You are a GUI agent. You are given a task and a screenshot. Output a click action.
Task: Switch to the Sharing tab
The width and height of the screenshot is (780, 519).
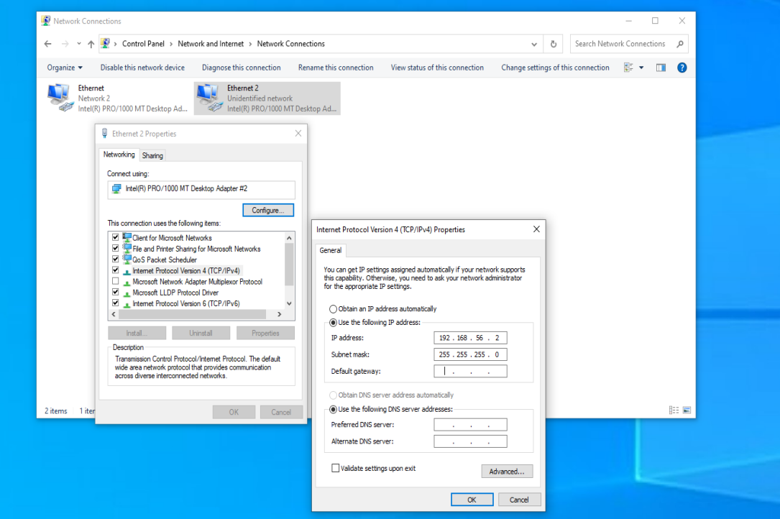click(152, 155)
